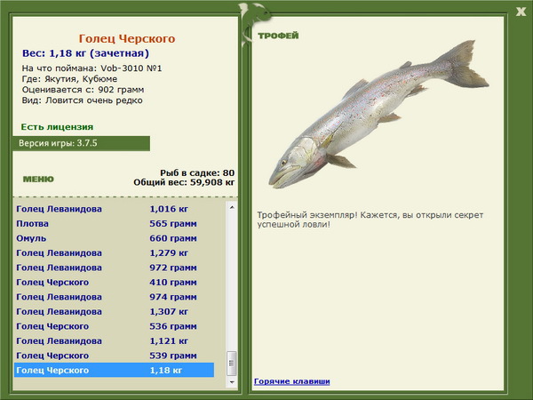Click the Где: Якутия, Кубюме line

[69, 79]
